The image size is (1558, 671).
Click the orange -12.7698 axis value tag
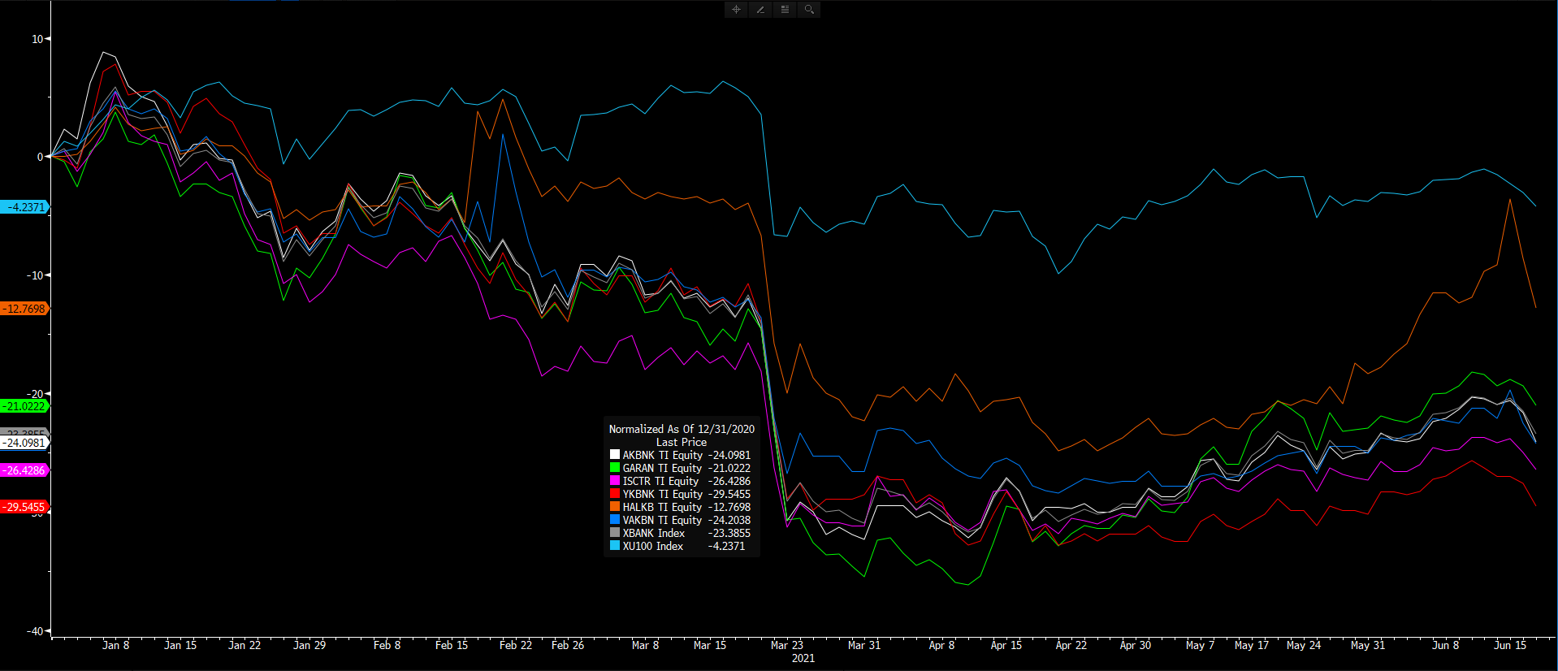pyautogui.click(x=24, y=309)
